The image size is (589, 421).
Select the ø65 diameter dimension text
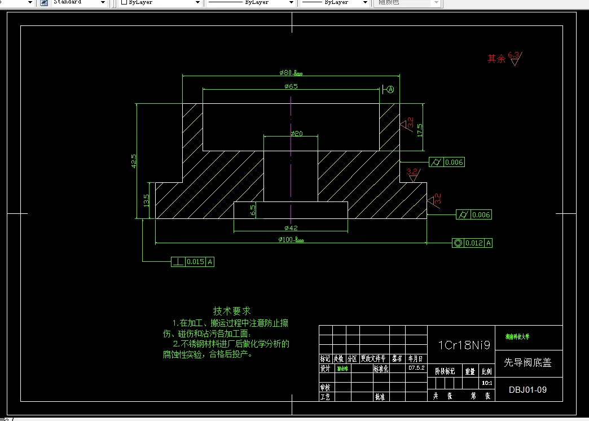291,86
